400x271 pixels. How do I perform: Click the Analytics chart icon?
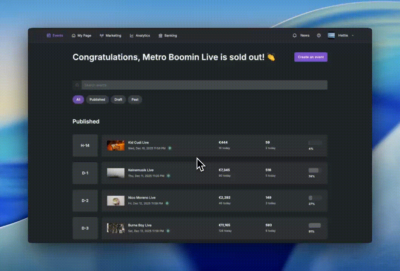coord(132,36)
